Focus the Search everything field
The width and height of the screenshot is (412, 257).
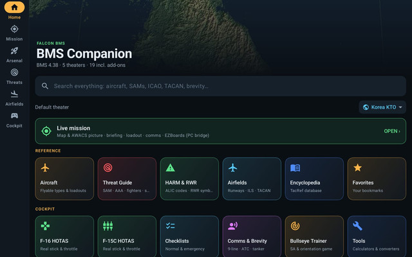[x=220, y=86]
